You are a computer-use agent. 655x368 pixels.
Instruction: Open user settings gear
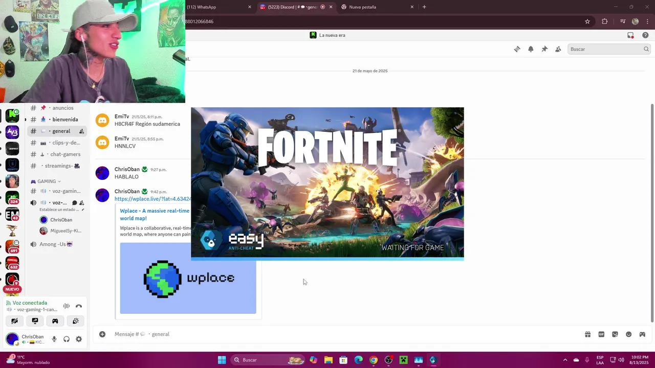(x=79, y=339)
